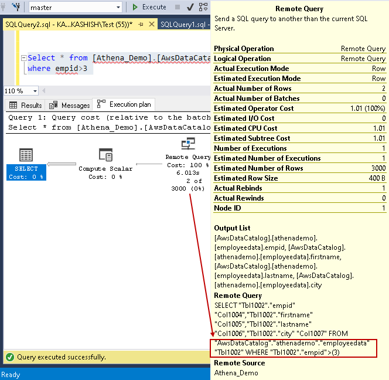
Task: Open the Results tab
Action: click(x=25, y=106)
